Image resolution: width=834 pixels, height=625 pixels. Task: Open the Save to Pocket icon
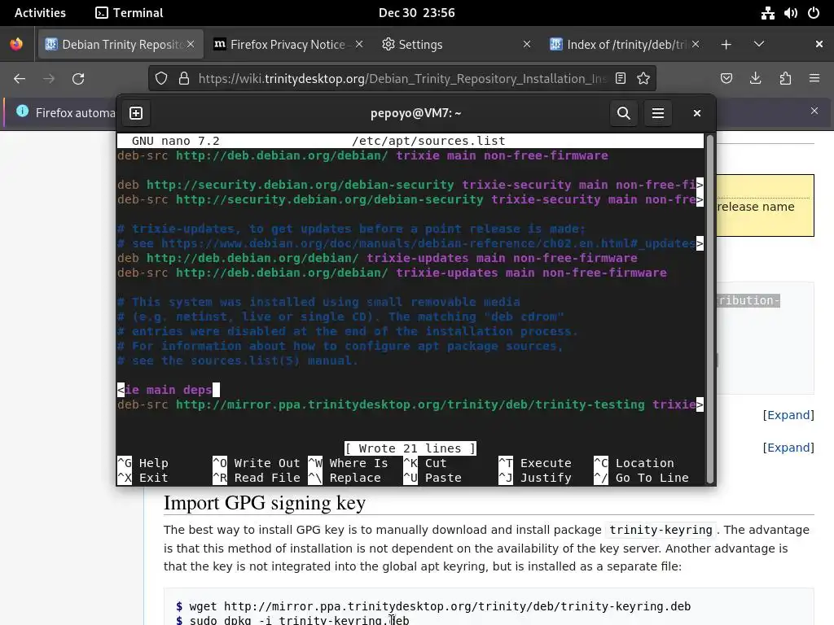click(x=726, y=79)
